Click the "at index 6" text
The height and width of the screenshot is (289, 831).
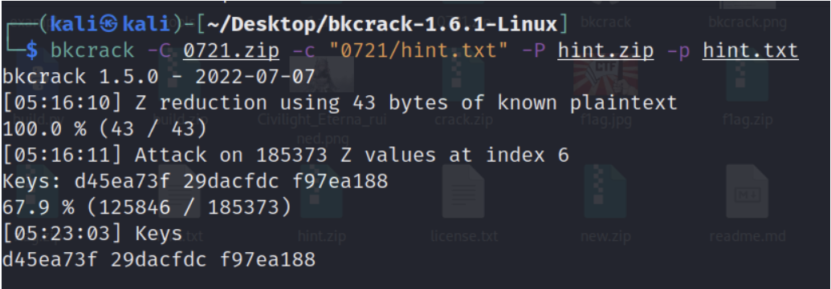point(509,155)
